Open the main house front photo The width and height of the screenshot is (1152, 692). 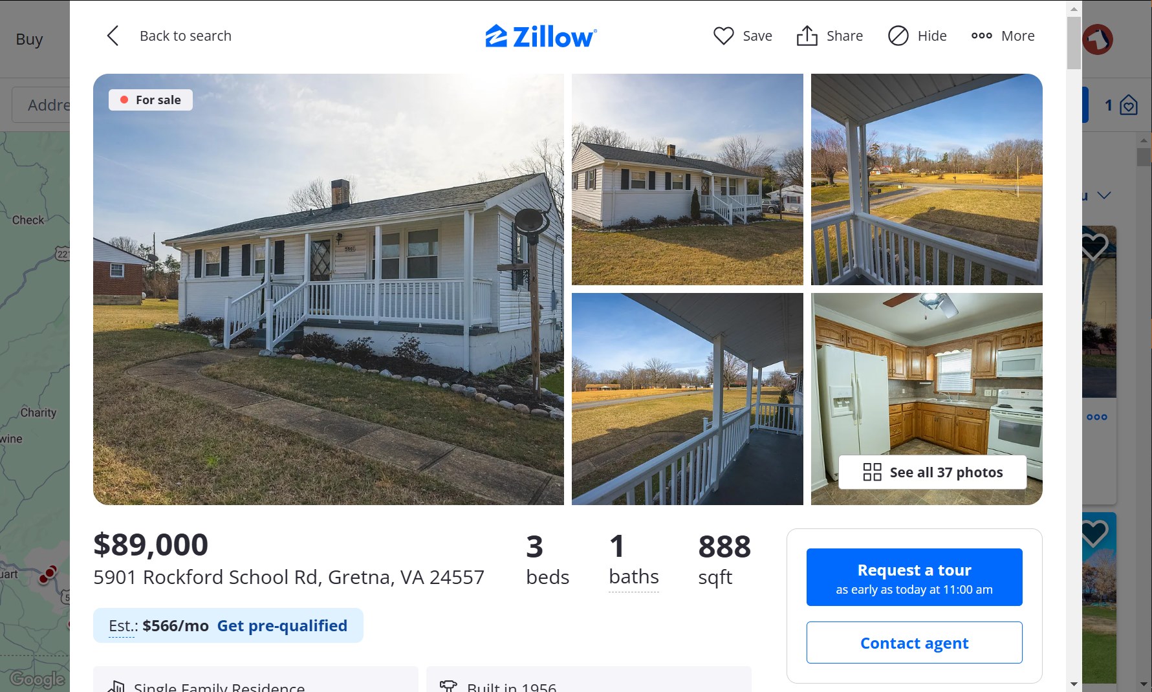click(x=329, y=289)
